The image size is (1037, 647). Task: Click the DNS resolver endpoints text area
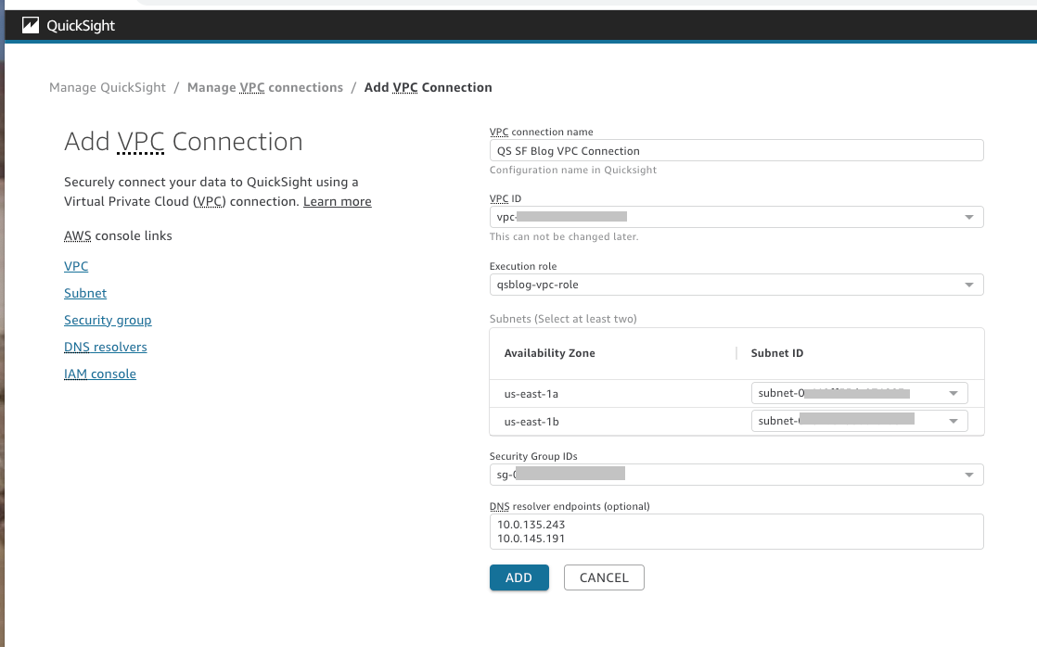click(x=736, y=531)
